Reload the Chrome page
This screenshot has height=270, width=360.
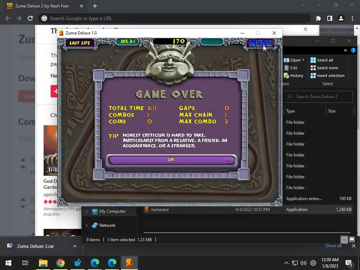(30, 18)
